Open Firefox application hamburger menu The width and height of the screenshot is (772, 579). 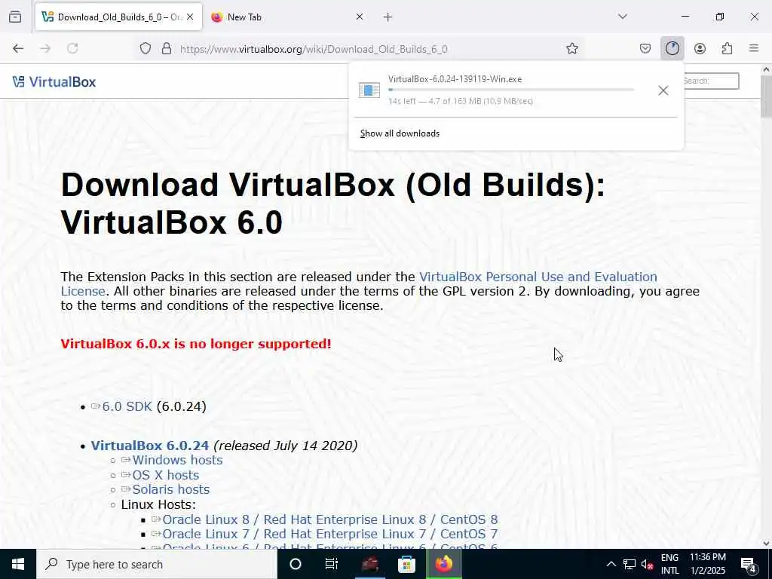click(754, 48)
